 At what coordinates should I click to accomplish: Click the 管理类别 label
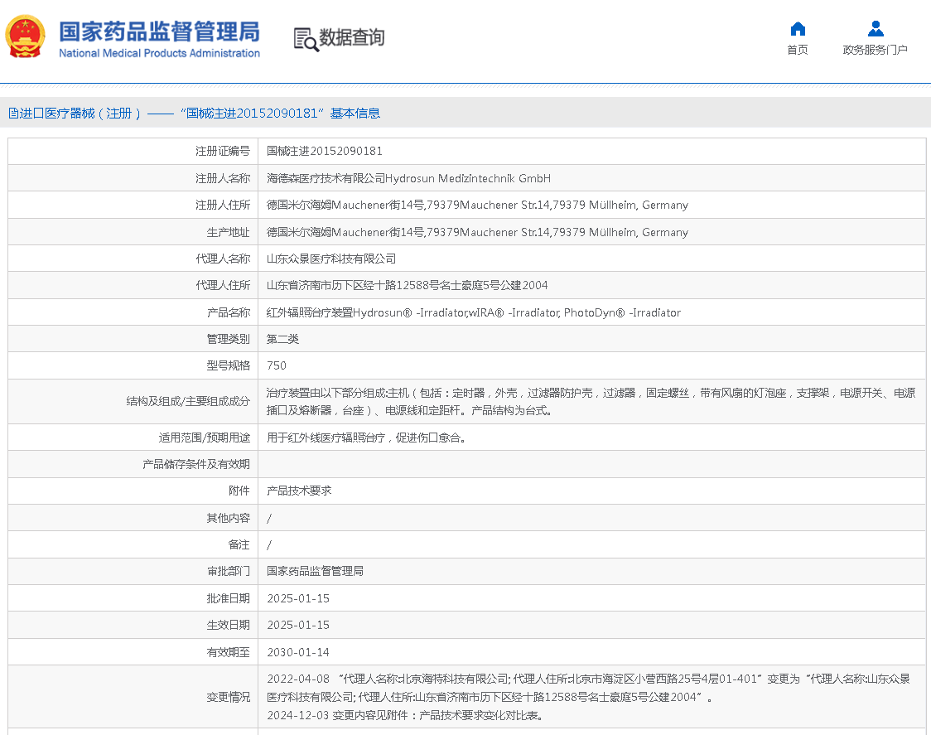click(228, 339)
